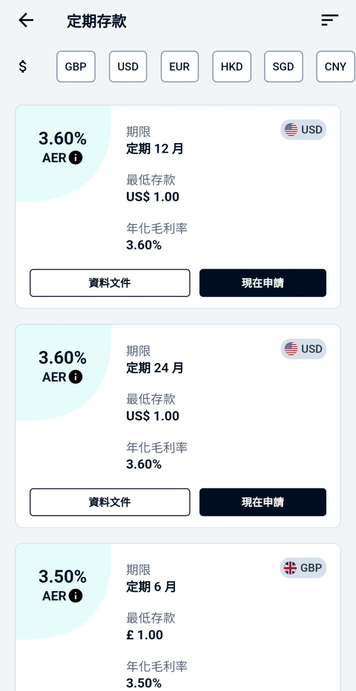
Task: Open the AER info icon on the 6-month GBP deposit
Action: coord(75,596)
